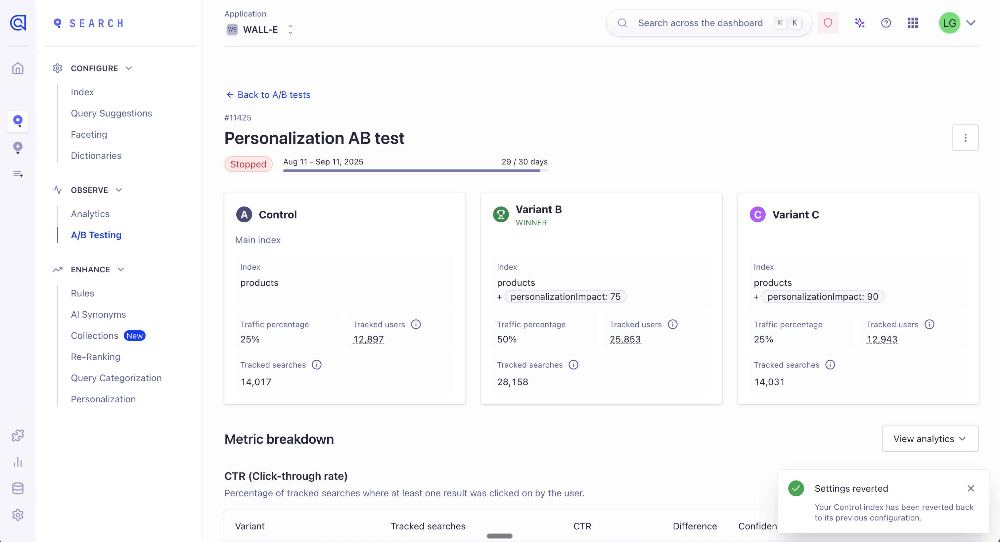Click the red shield security icon

click(x=828, y=23)
